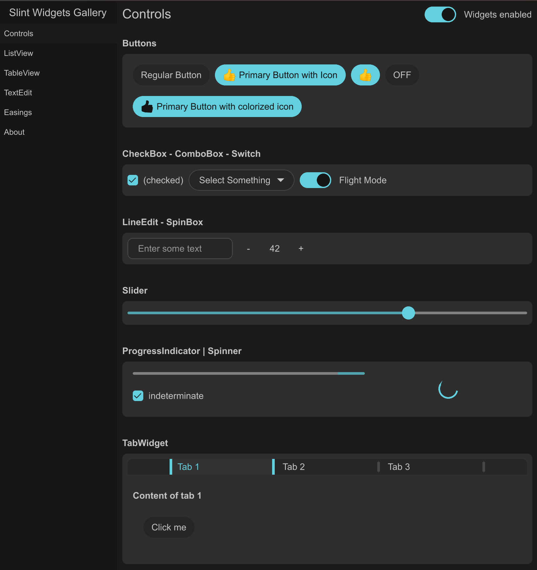Go to the Easings sidebar page

pos(18,112)
